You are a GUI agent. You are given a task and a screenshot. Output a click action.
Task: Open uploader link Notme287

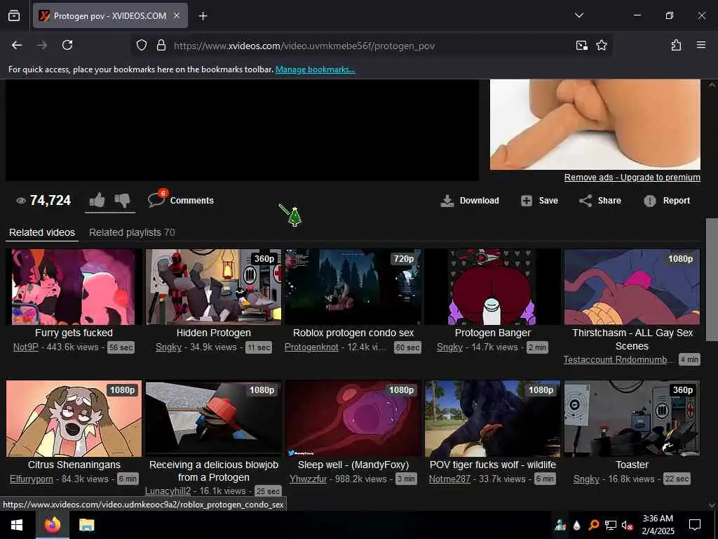pos(449,479)
